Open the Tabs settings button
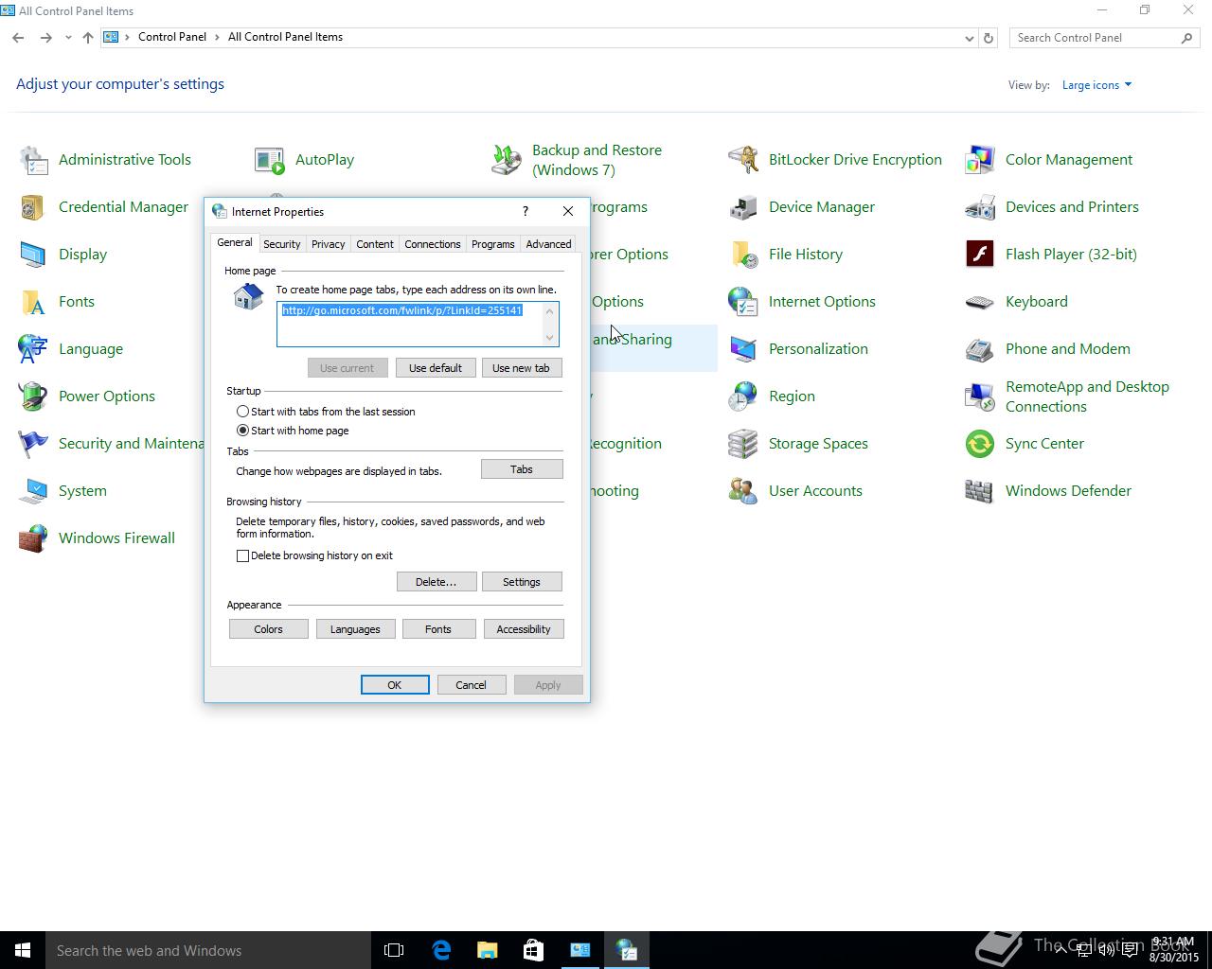 point(522,469)
